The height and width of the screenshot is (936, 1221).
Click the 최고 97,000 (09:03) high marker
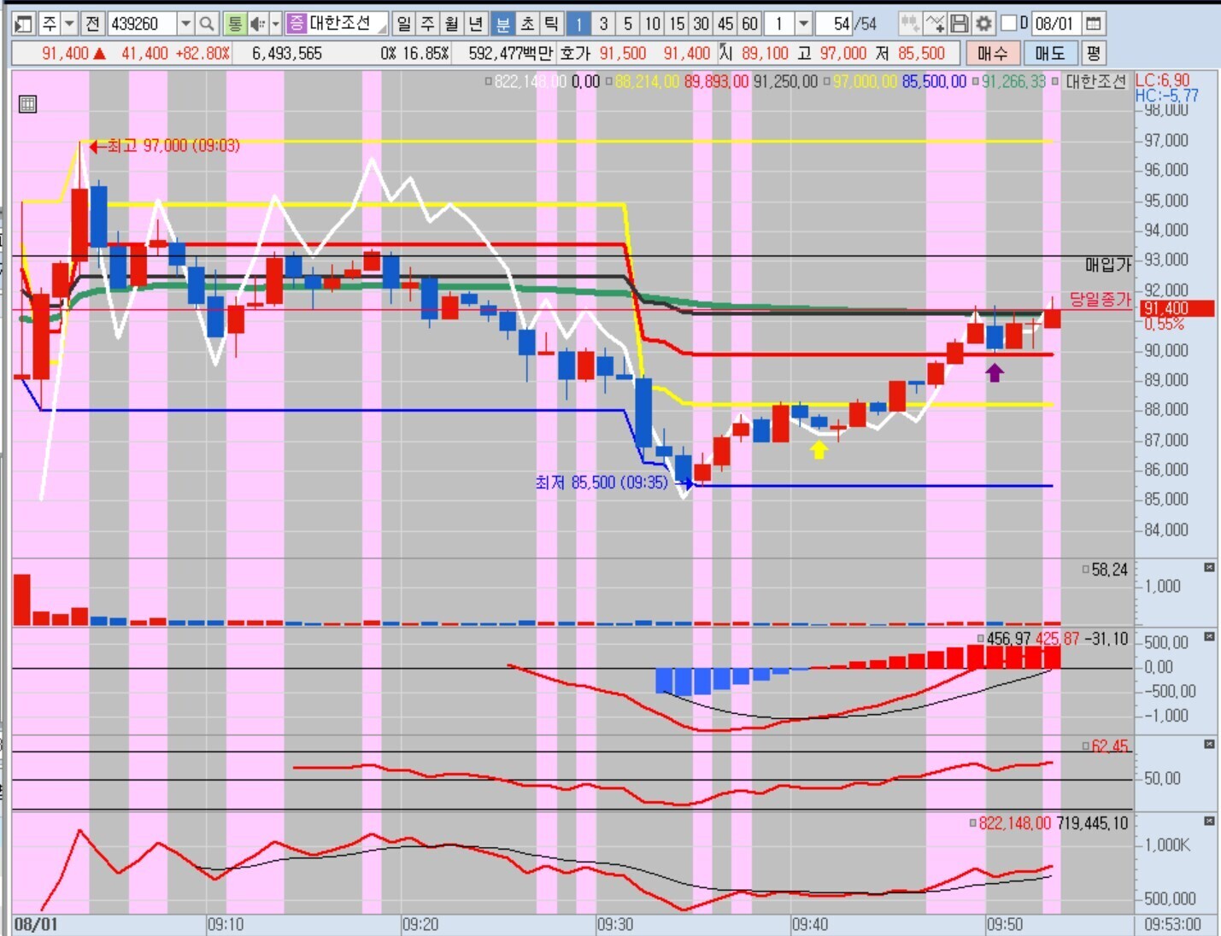click(165, 146)
